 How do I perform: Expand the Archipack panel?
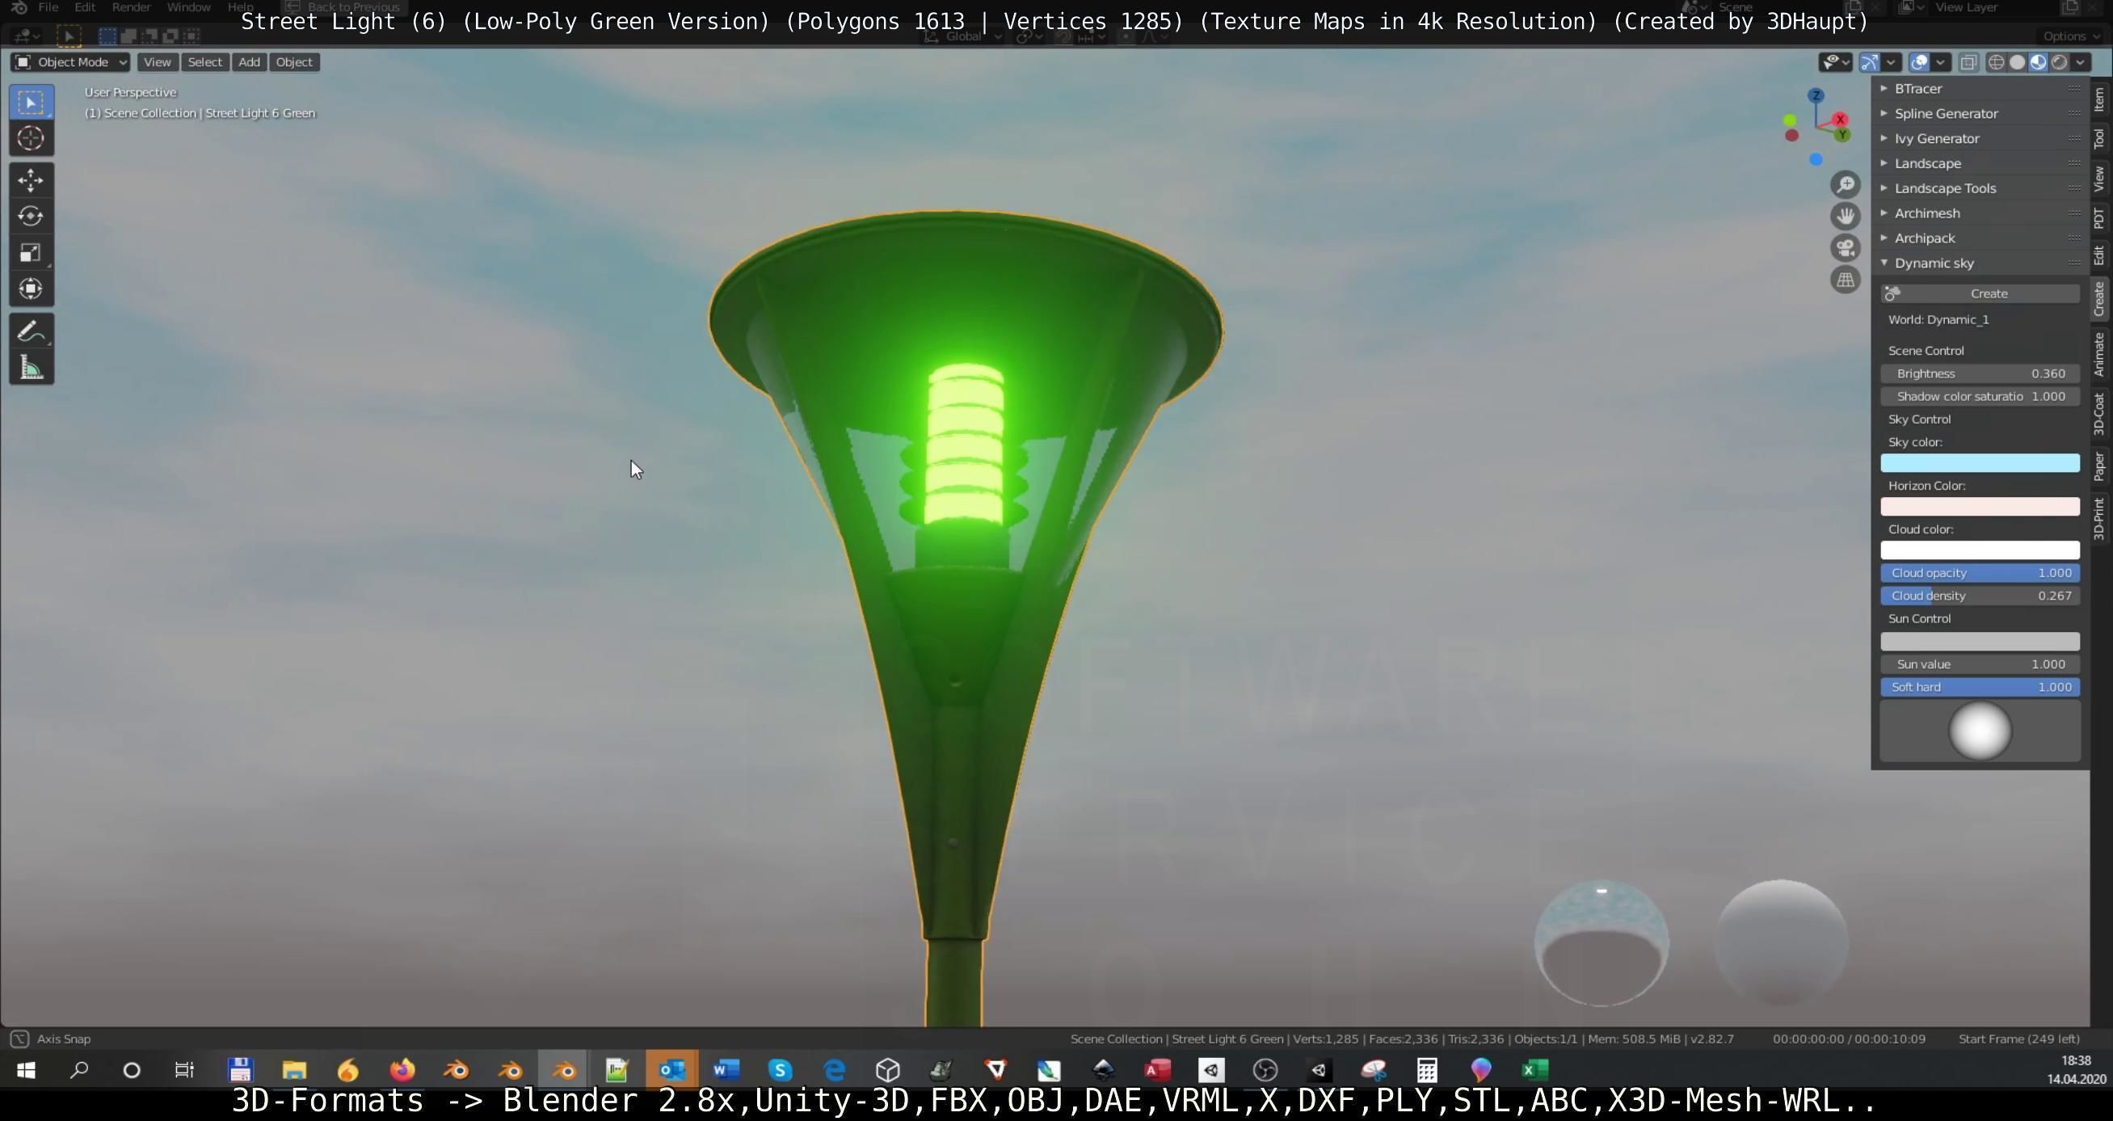coord(1980,238)
